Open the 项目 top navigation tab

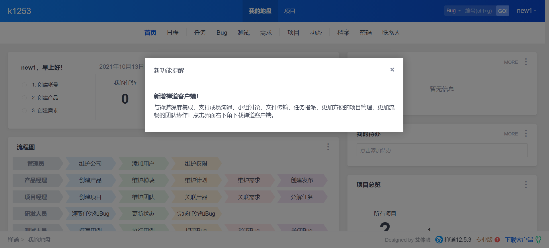(x=290, y=11)
